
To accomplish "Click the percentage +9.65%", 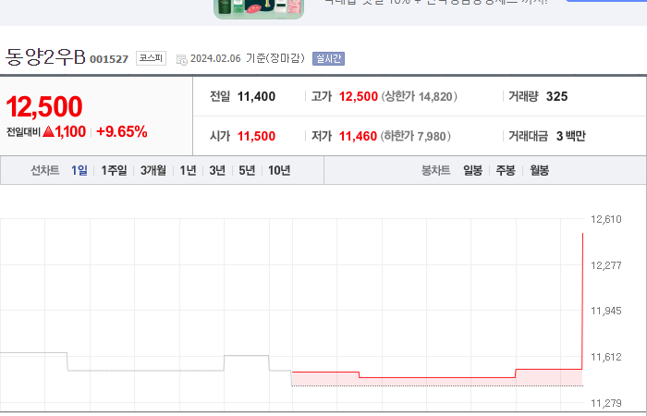I will [122, 131].
